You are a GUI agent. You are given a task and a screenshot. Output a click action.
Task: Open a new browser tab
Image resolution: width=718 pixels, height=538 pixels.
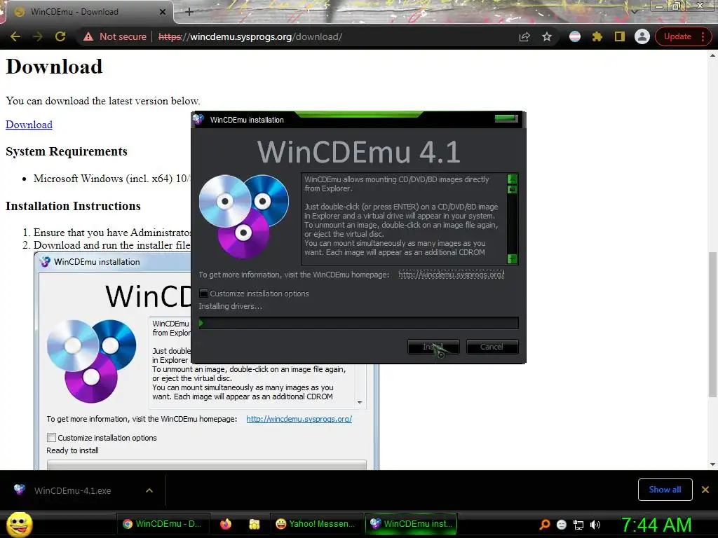(x=189, y=12)
